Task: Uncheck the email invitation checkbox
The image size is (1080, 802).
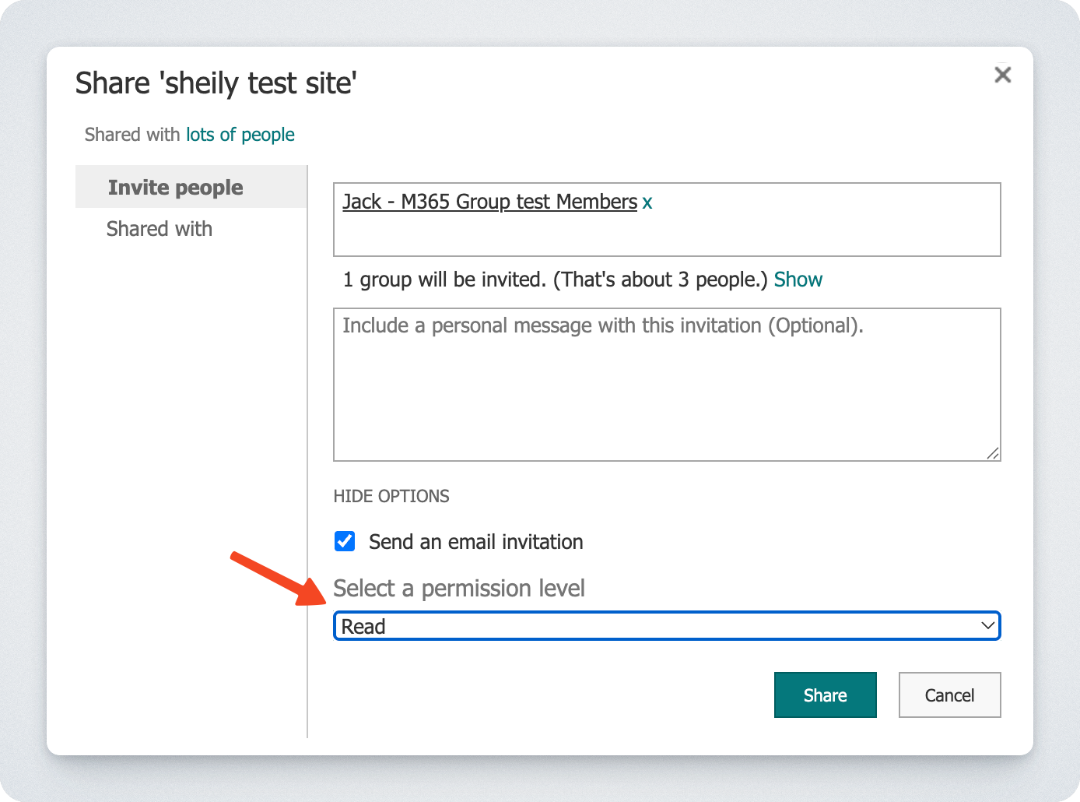Action: [345, 541]
